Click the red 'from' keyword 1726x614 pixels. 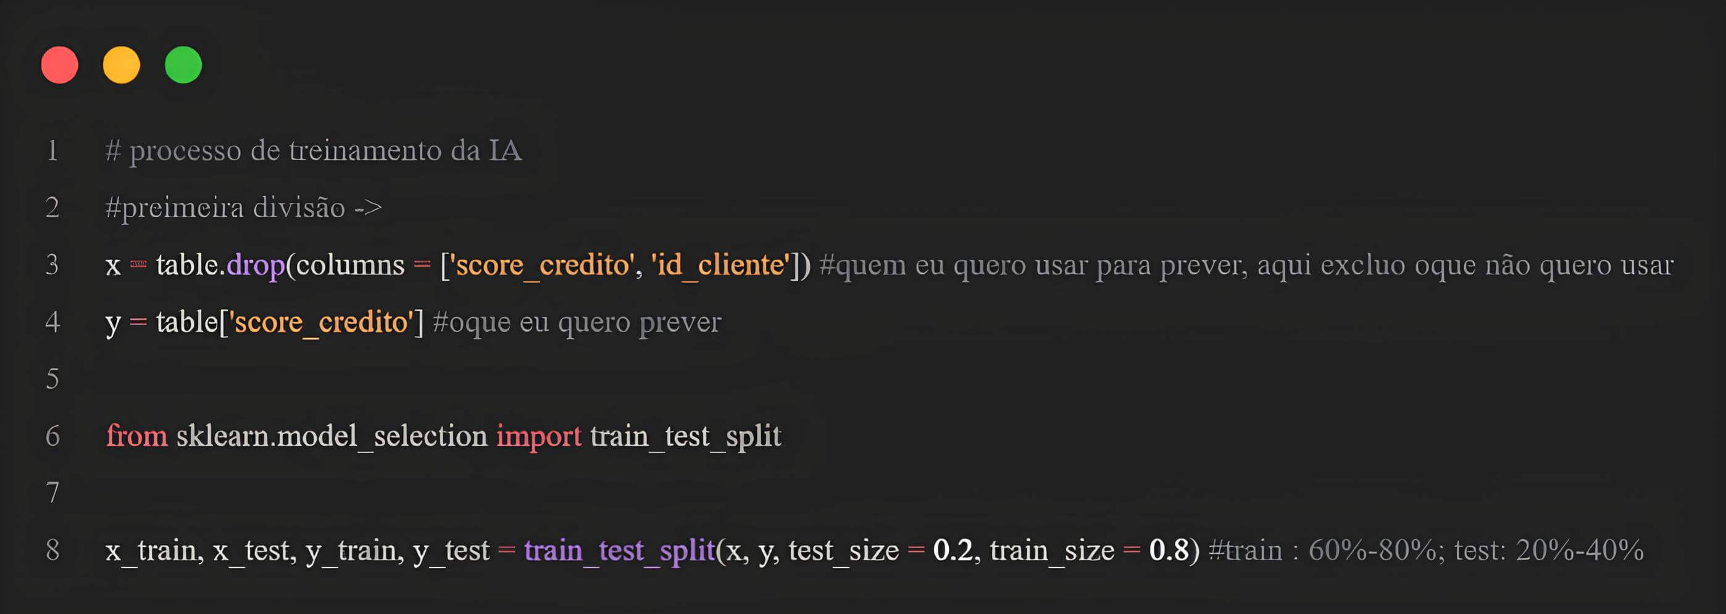click(136, 436)
